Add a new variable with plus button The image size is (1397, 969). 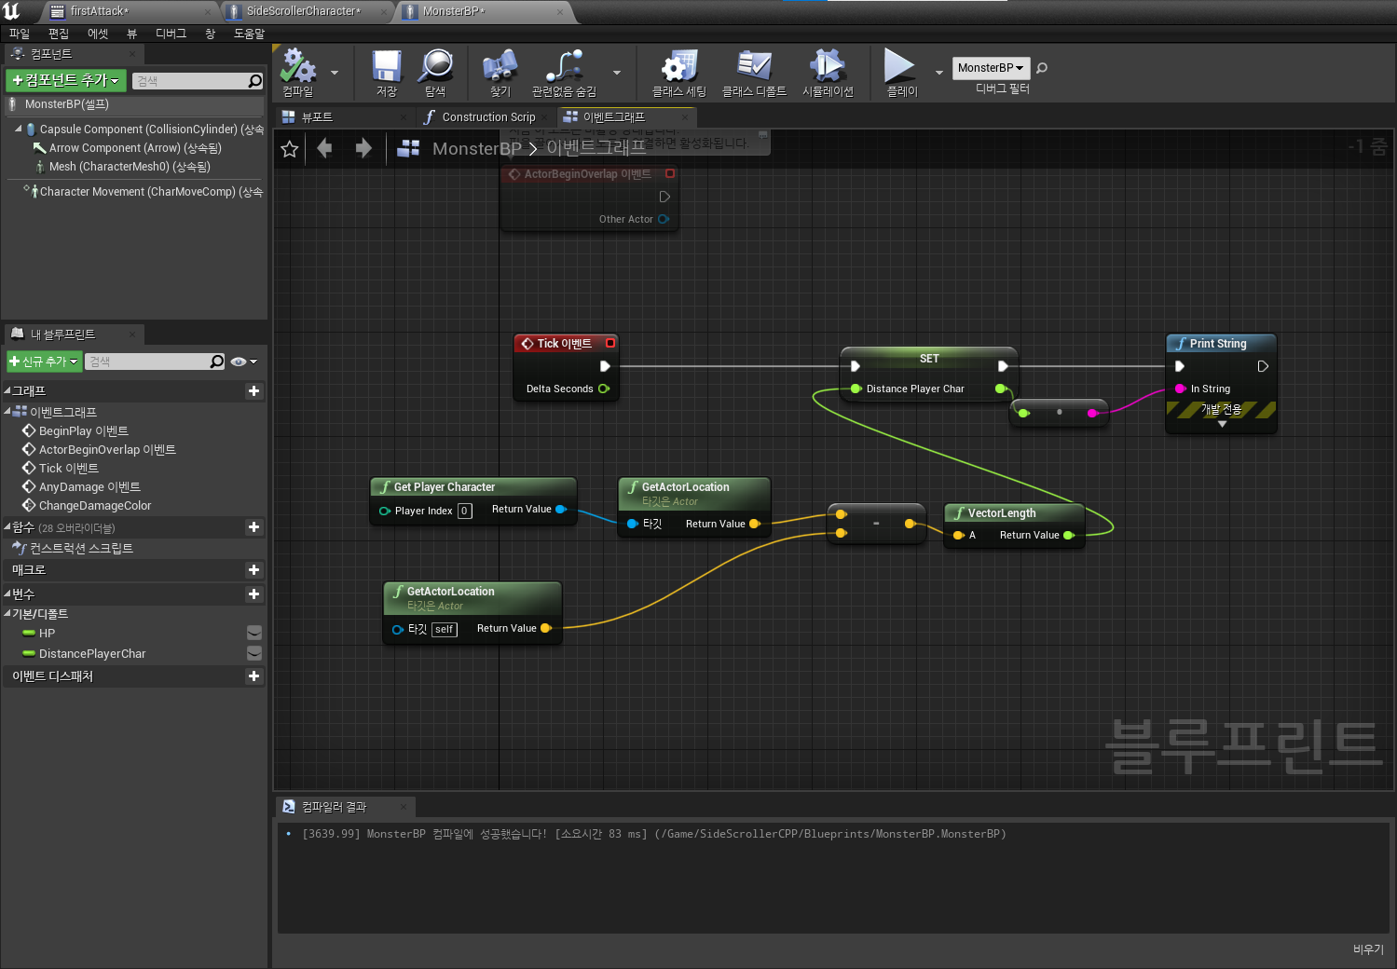253,594
